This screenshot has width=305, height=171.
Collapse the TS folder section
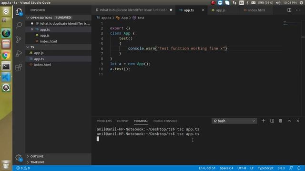58,47
